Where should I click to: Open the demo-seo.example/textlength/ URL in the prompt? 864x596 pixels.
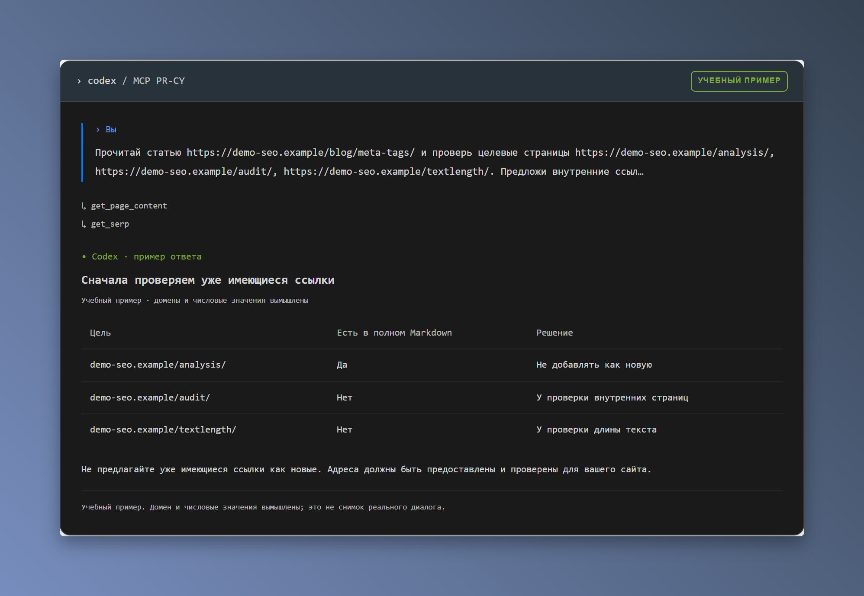386,172
